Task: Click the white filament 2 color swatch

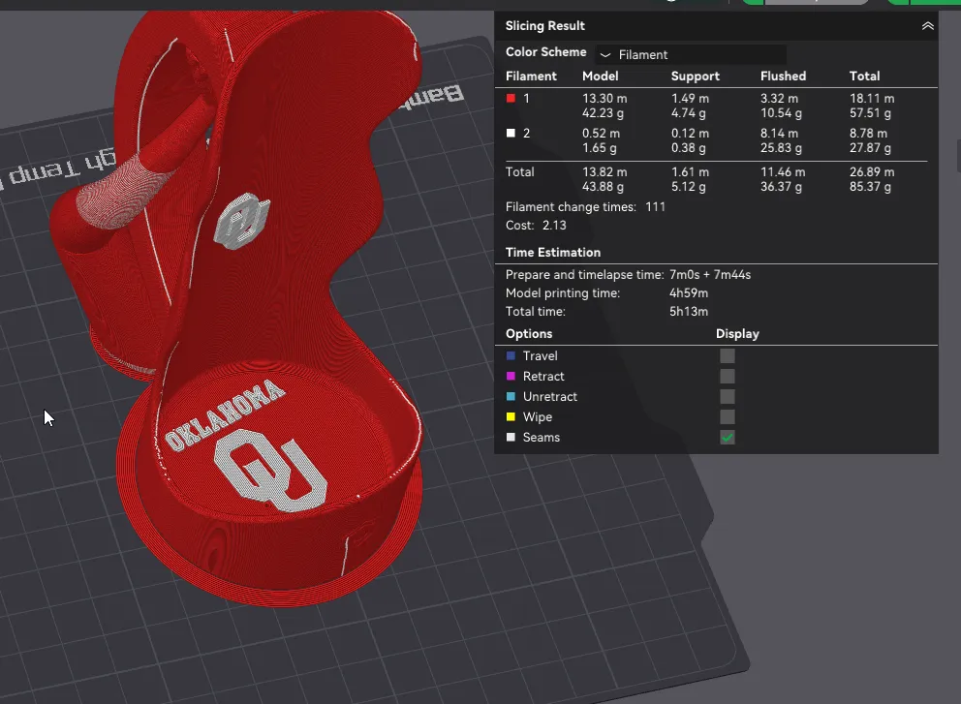Action: click(511, 133)
